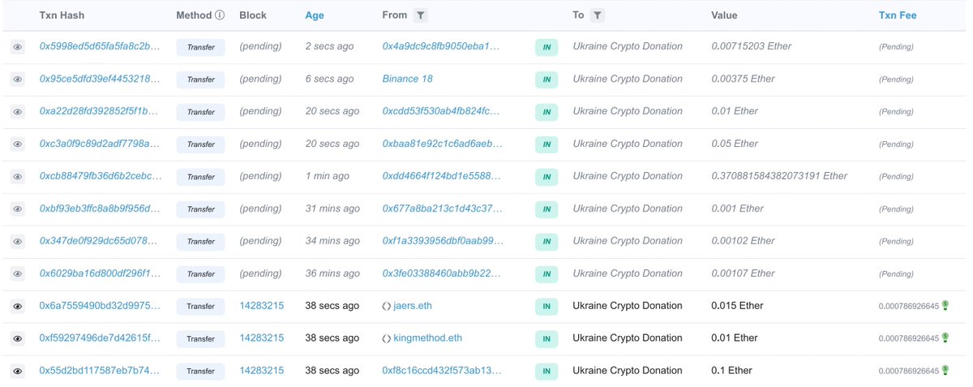Viewport: 973px width, 387px height.
Task: Open sender address 0x677a8ba213c1d43c37
Action: (443, 209)
